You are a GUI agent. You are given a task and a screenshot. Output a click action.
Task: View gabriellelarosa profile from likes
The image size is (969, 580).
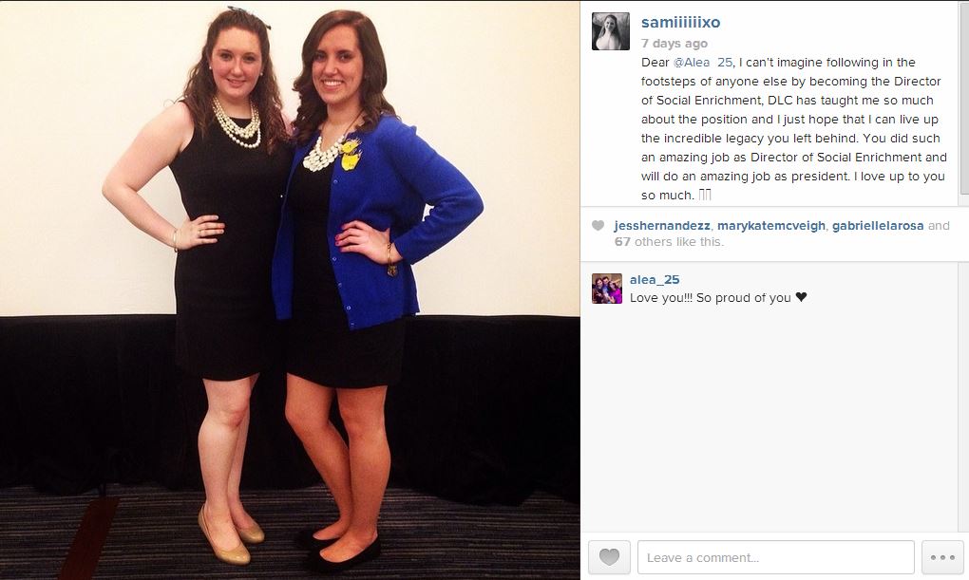[878, 226]
